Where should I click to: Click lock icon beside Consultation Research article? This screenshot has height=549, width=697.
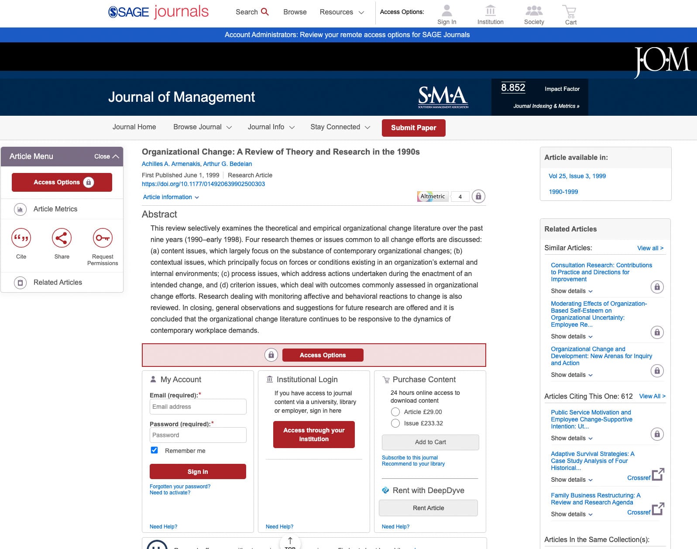pyautogui.click(x=657, y=287)
